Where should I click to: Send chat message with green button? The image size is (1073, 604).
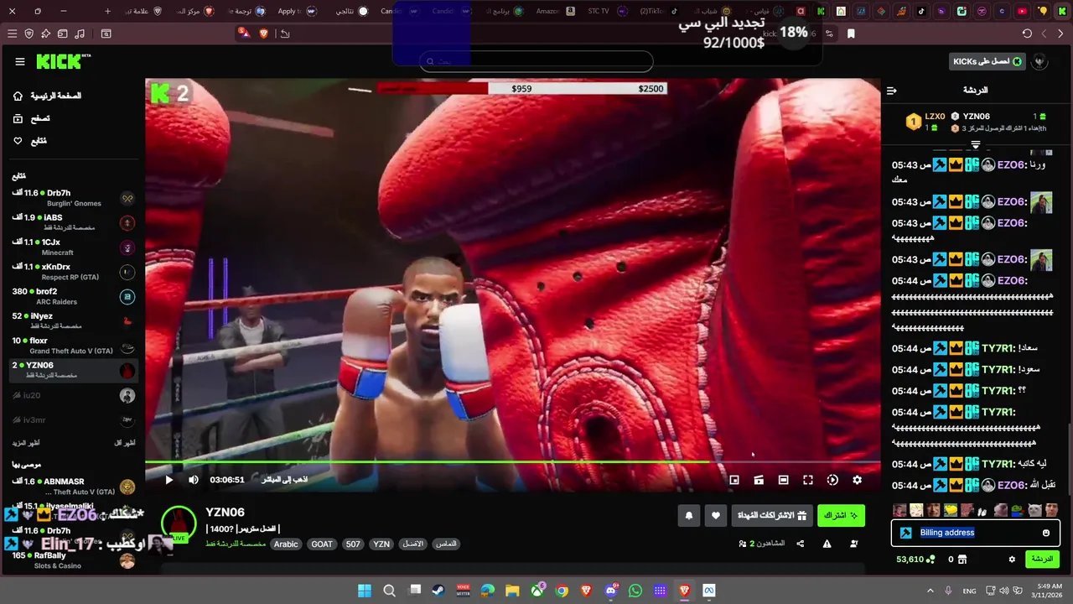1042,559
